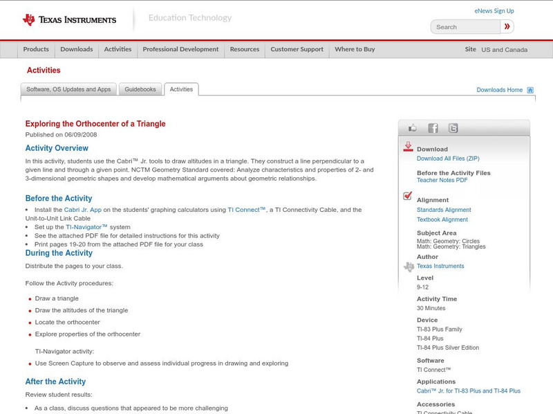Click the Texas Instruments logo
Image resolution: width=553 pixels, height=414 pixels.
[69, 20]
